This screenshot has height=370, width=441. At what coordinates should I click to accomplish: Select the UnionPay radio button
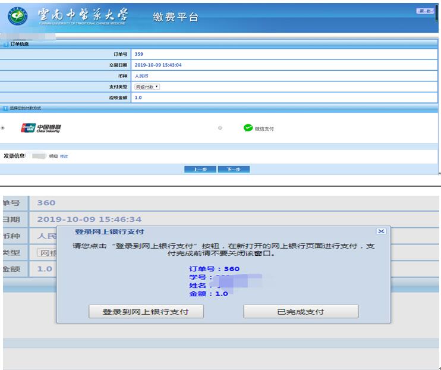tap(2, 128)
